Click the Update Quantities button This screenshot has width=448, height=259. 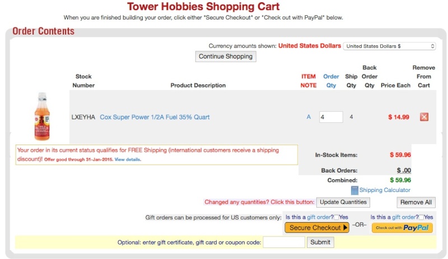point(343,202)
